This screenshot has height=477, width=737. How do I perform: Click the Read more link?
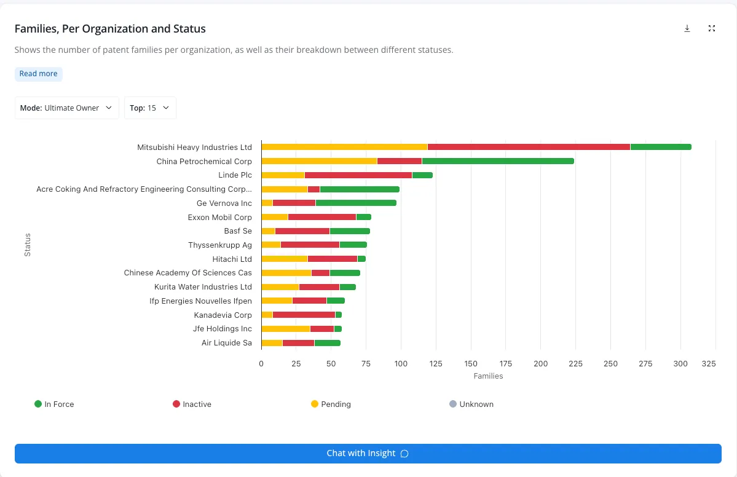[39, 74]
